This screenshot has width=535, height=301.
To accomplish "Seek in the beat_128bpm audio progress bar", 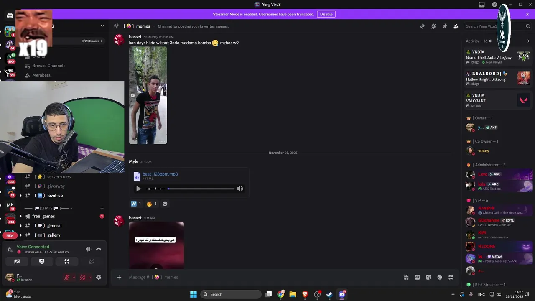I will (201, 189).
